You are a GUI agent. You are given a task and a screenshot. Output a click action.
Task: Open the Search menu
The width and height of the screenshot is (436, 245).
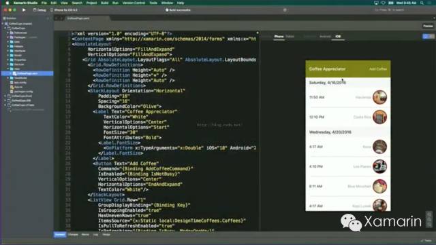(77, 3)
